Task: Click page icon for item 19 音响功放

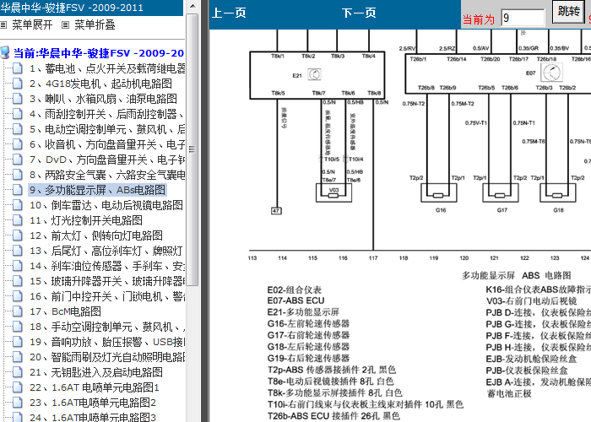Action: click(18, 342)
